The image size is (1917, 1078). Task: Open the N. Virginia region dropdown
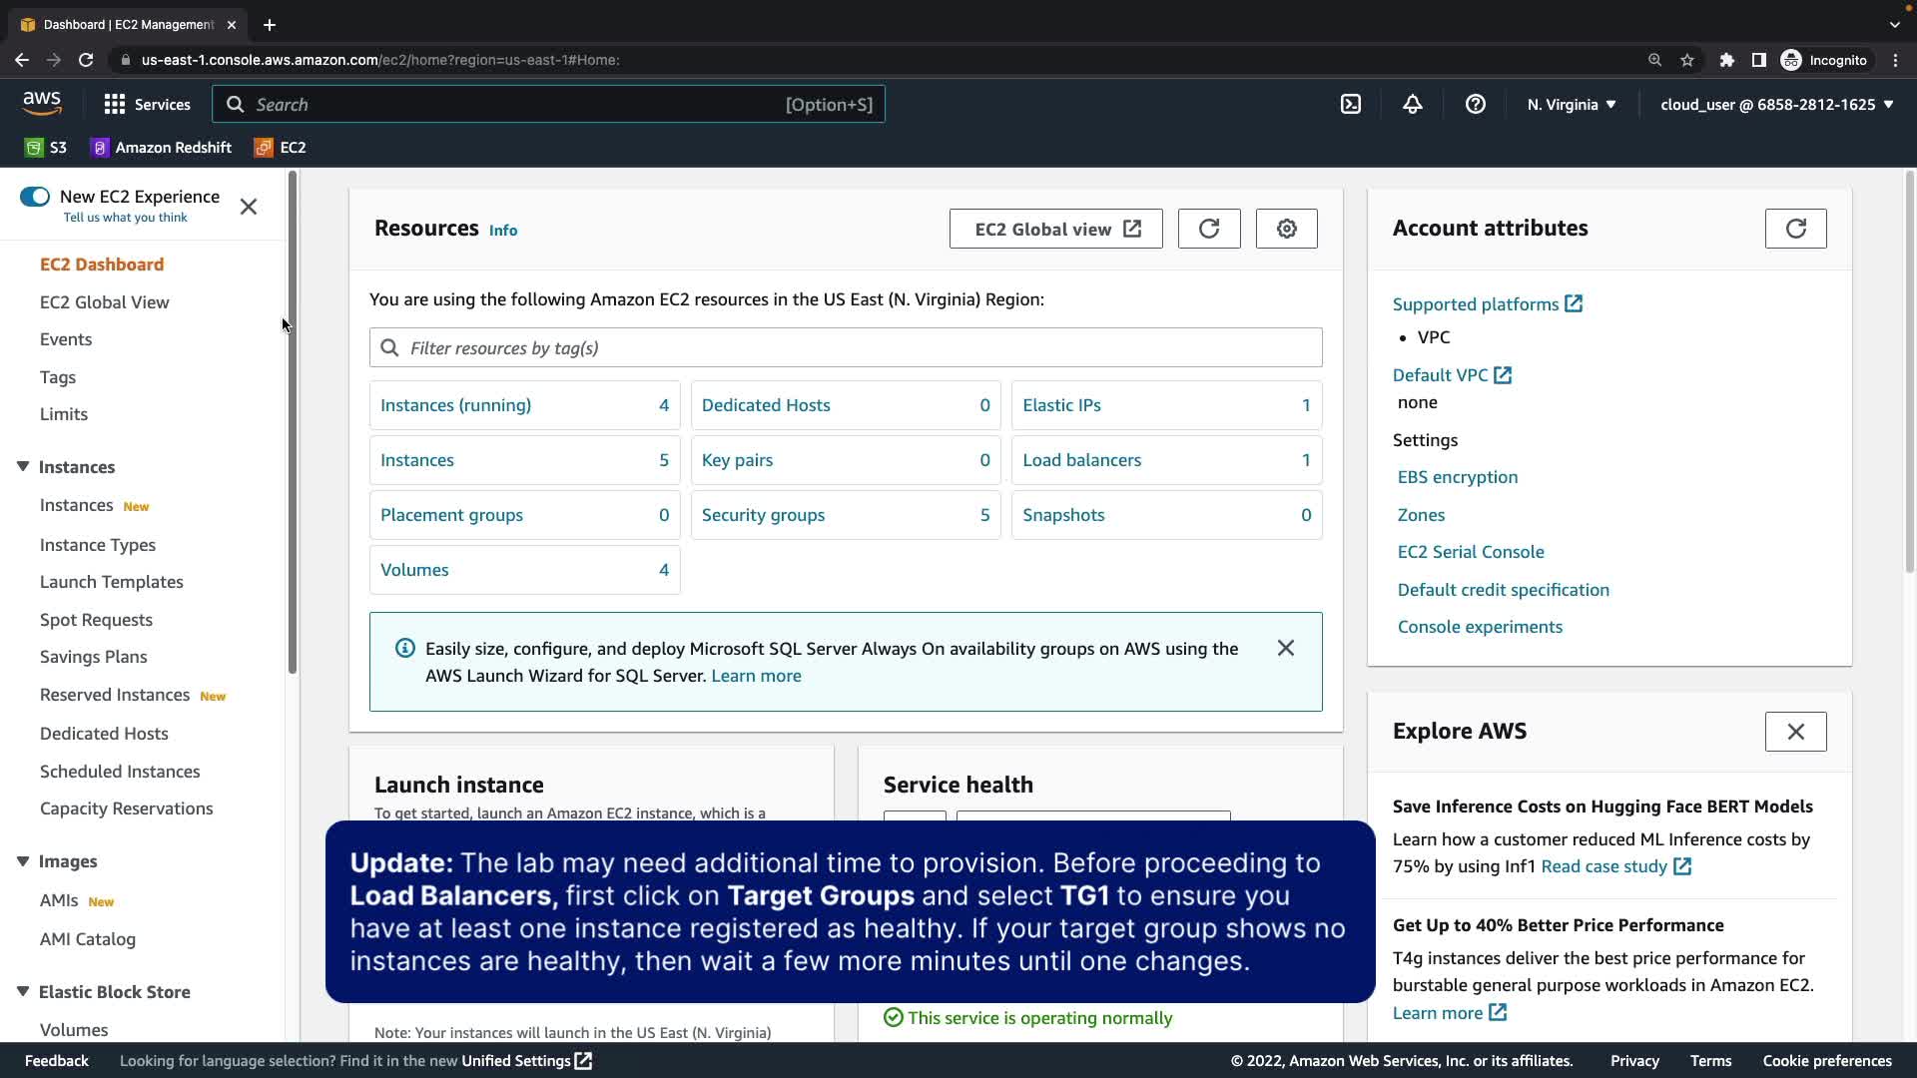point(1571,104)
